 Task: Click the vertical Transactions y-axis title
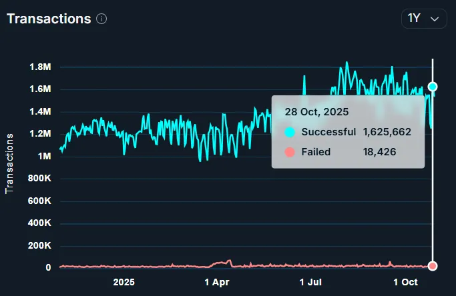click(10, 164)
